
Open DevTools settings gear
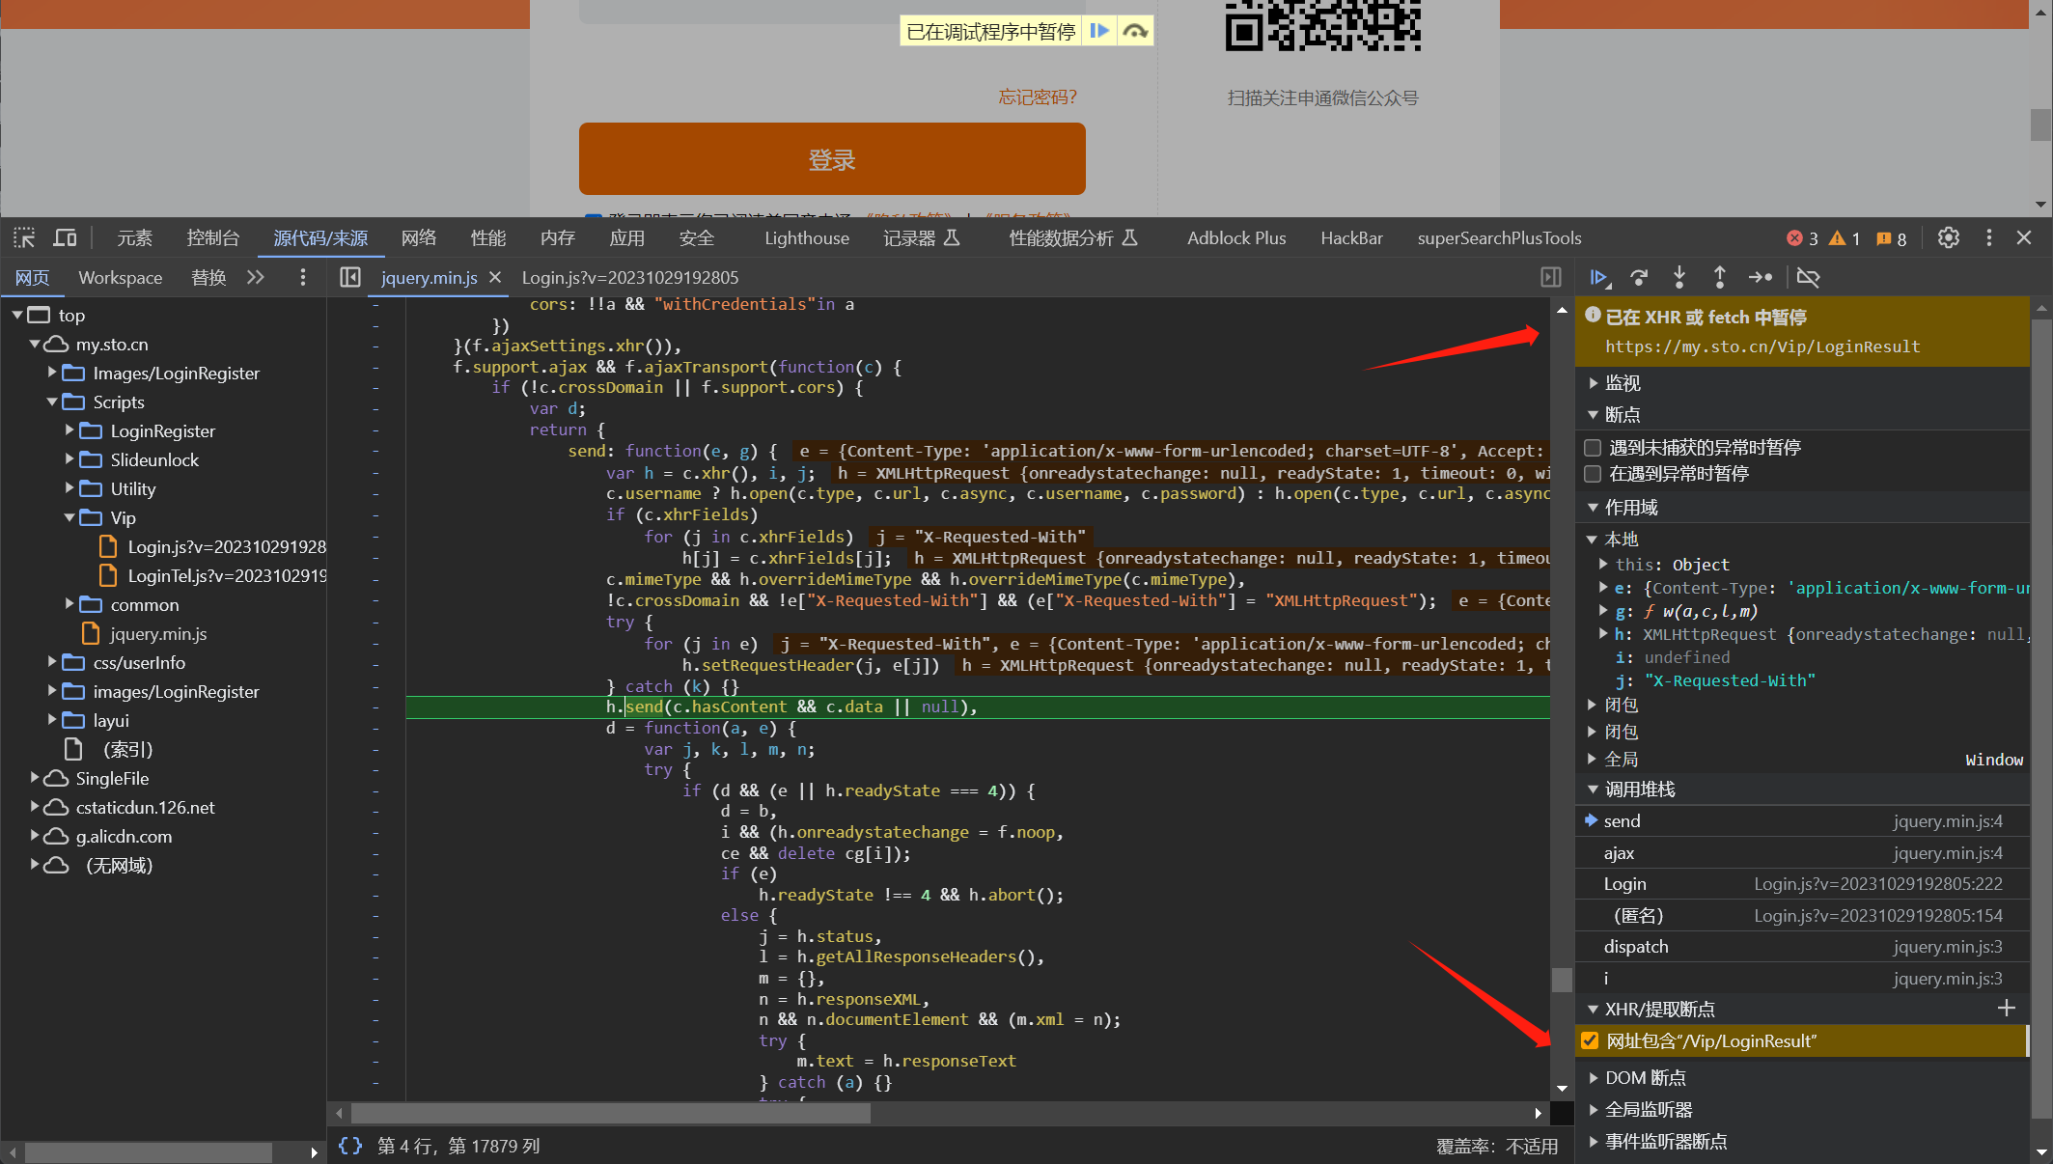point(1949,238)
